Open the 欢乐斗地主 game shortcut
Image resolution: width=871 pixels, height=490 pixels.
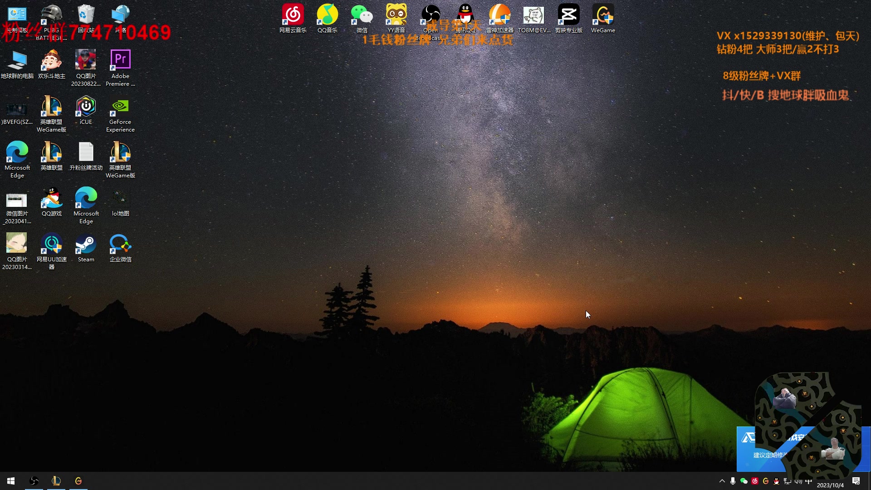point(52,64)
